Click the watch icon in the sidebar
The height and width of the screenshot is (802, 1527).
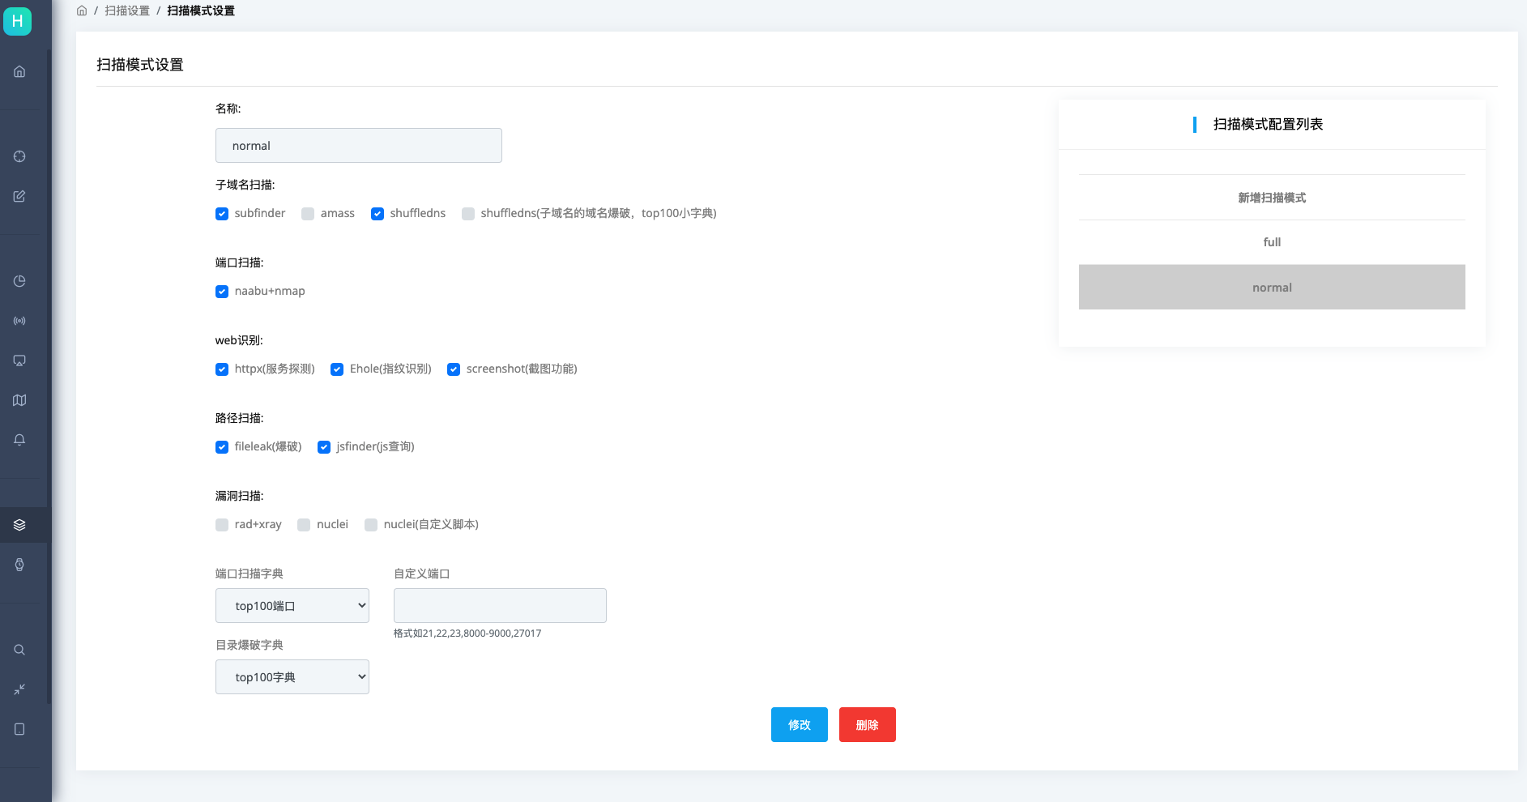click(x=19, y=565)
